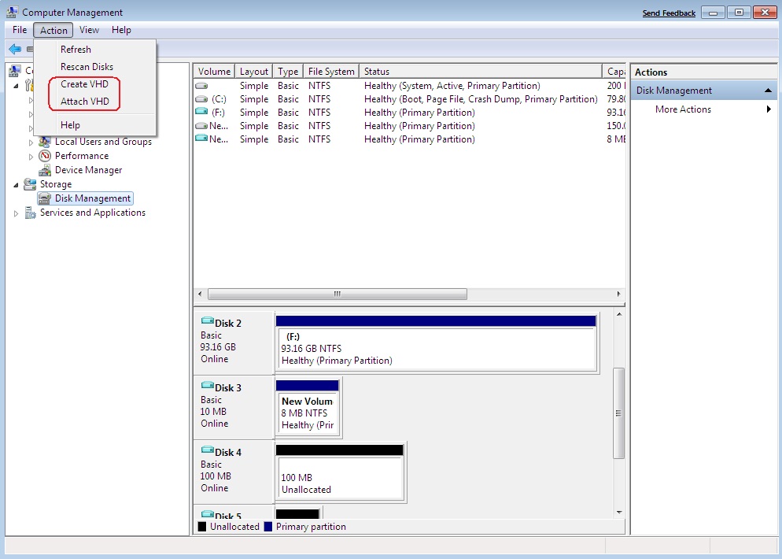
Task: Click More Actions in the Actions pane
Action: coord(683,109)
